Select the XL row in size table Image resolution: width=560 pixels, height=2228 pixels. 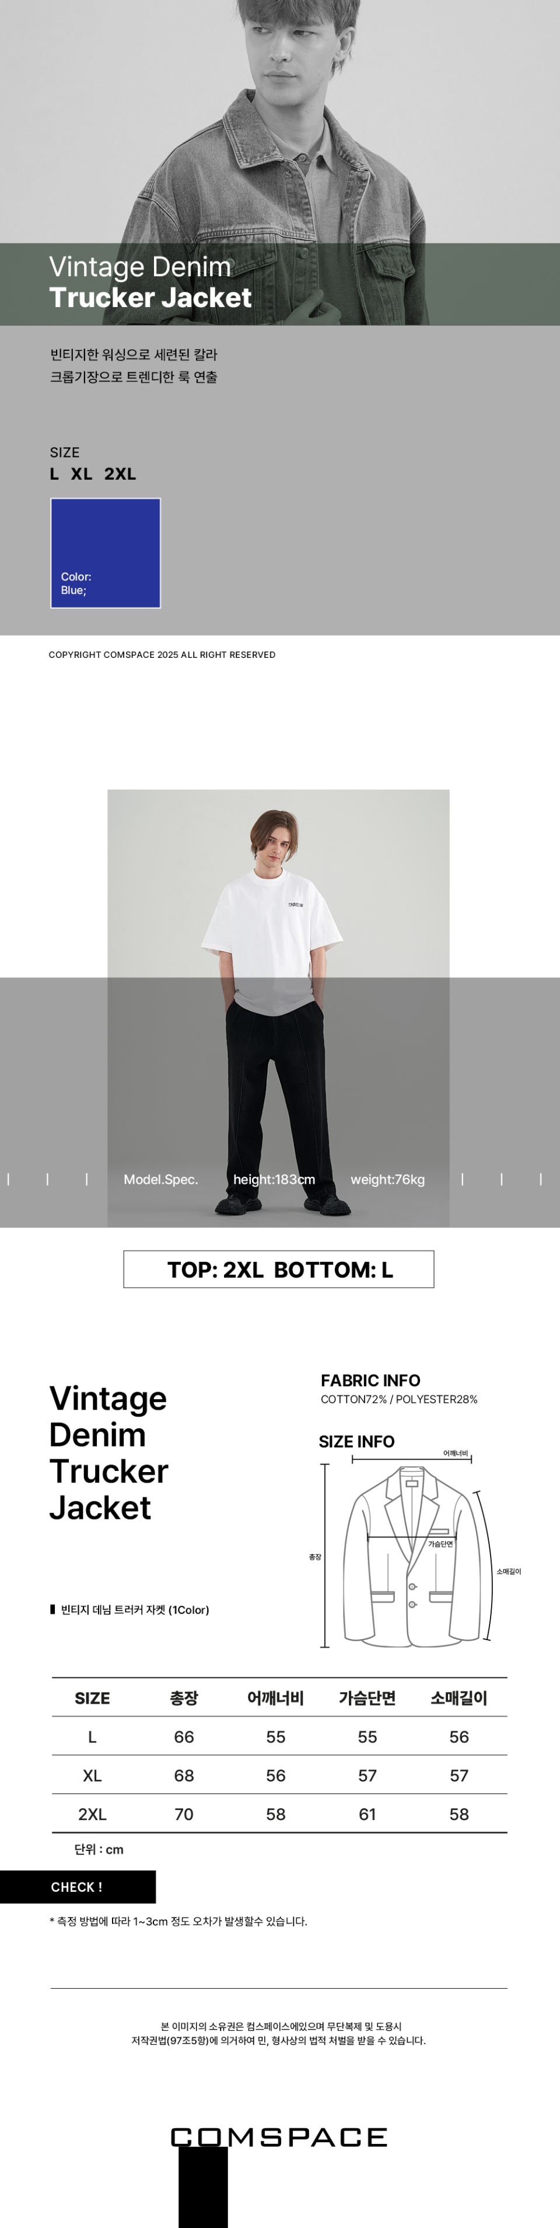279,1775
